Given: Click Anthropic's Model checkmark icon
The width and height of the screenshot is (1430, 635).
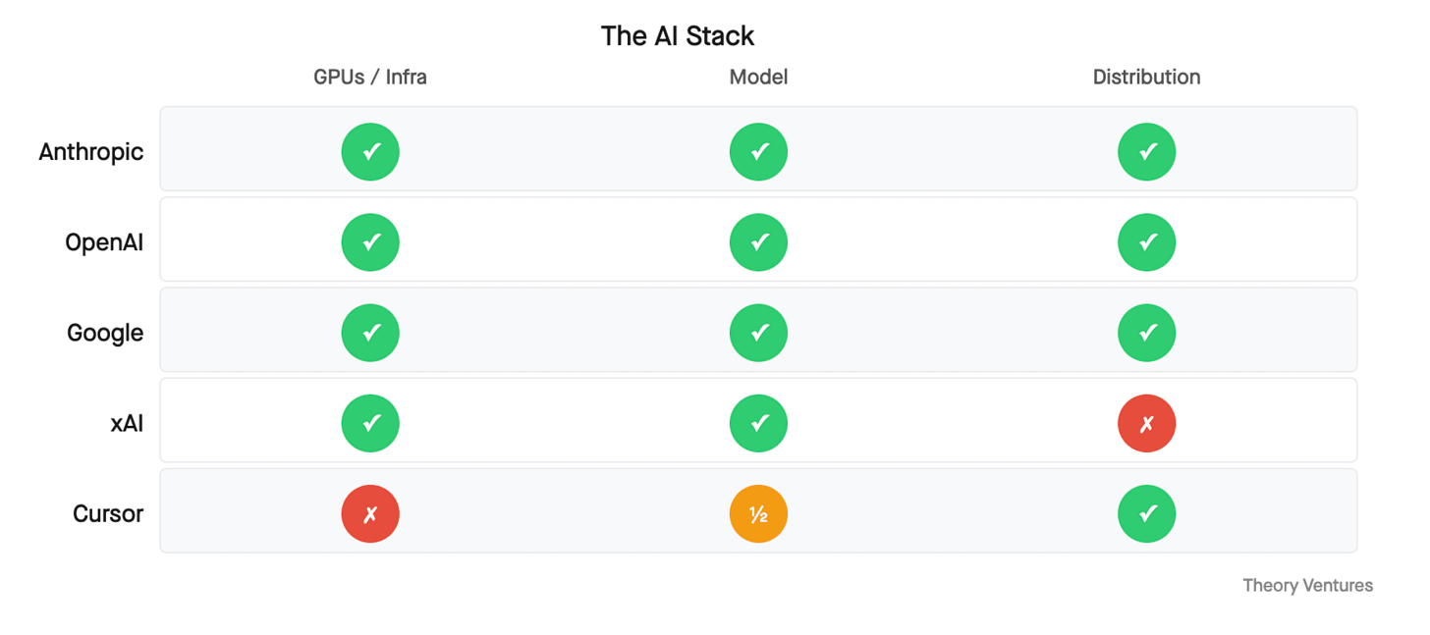Looking at the screenshot, I should 758,152.
